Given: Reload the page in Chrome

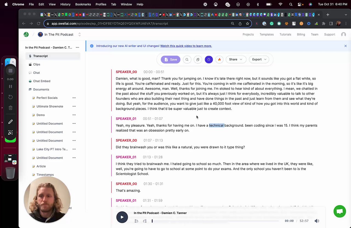Looking at the screenshot, I should (x=39, y=24).
